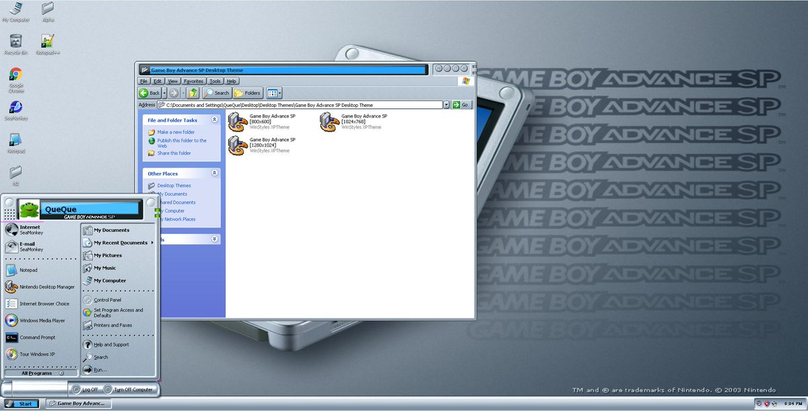Click the clock showing 6:04 PM
Viewport: 808px width, 411px height.
pyautogui.click(x=793, y=404)
